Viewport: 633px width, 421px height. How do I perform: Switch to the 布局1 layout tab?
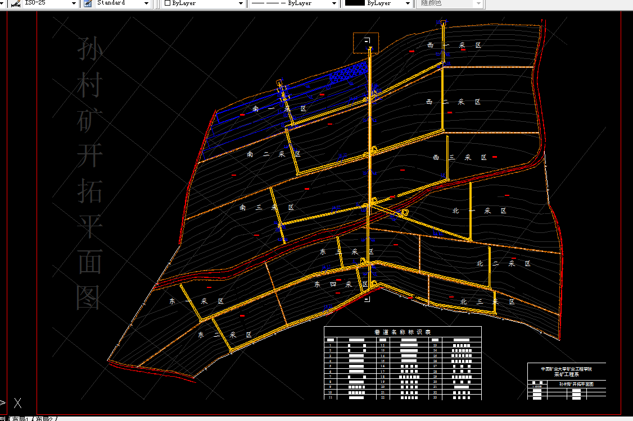click(x=21, y=419)
